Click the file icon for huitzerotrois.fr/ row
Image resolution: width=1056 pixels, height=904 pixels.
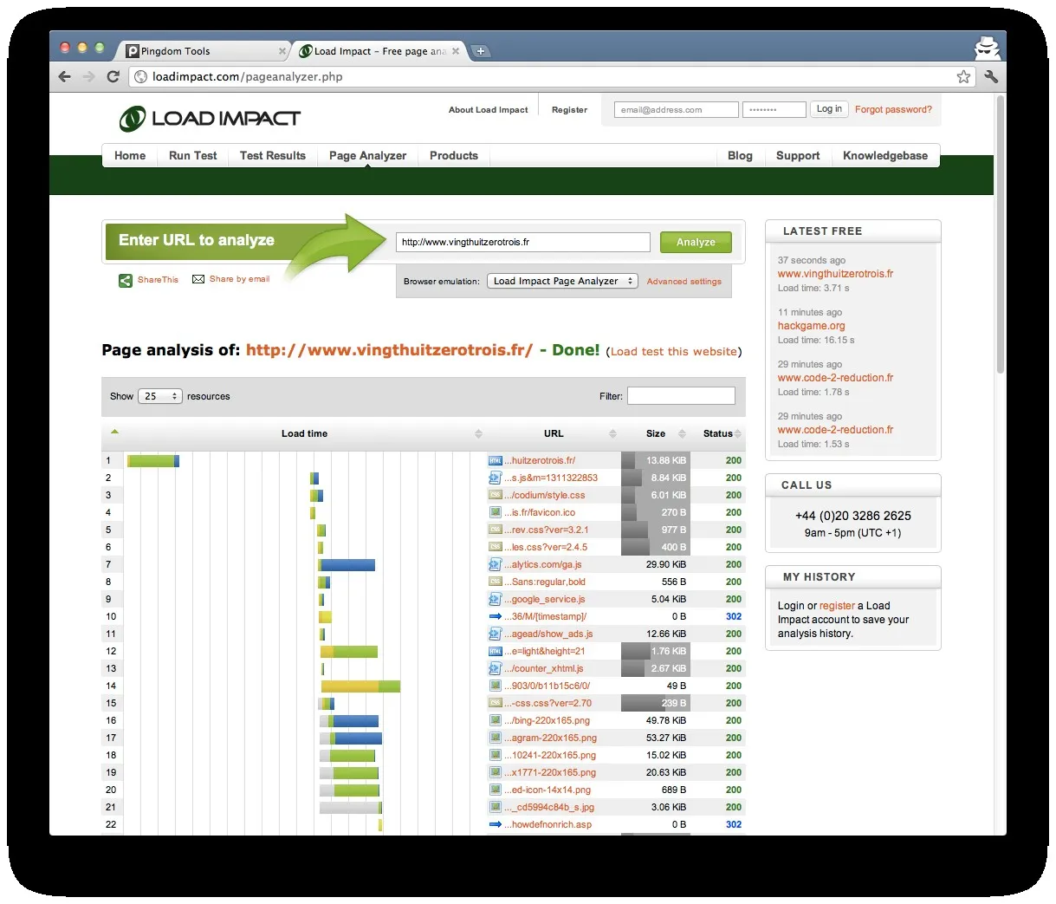[496, 460]
